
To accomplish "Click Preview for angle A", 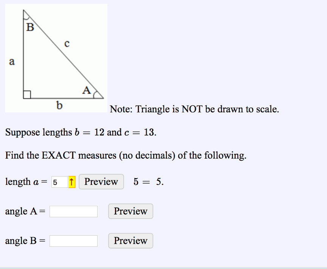I will pos(130,211).
